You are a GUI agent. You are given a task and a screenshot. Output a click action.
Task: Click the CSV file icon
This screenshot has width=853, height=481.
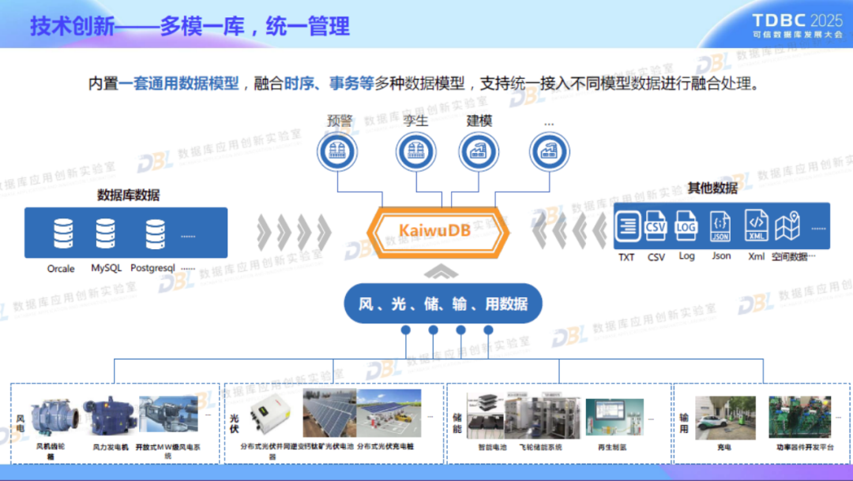[x=656, y=226]
